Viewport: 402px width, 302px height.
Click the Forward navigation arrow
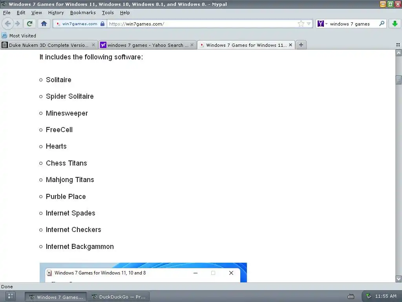tap(17, 24)
